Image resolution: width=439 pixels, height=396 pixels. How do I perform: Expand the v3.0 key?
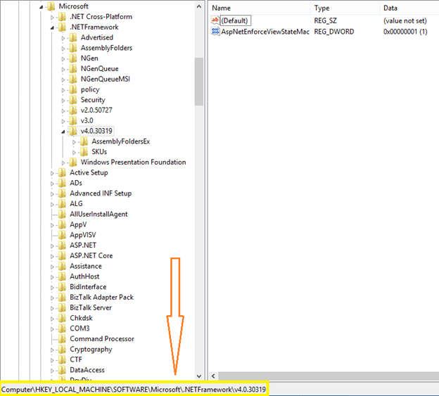pos(63,121)
